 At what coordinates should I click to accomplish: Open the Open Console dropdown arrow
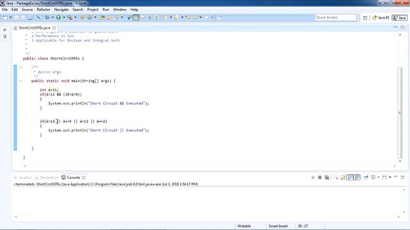[x=390, y=178]
